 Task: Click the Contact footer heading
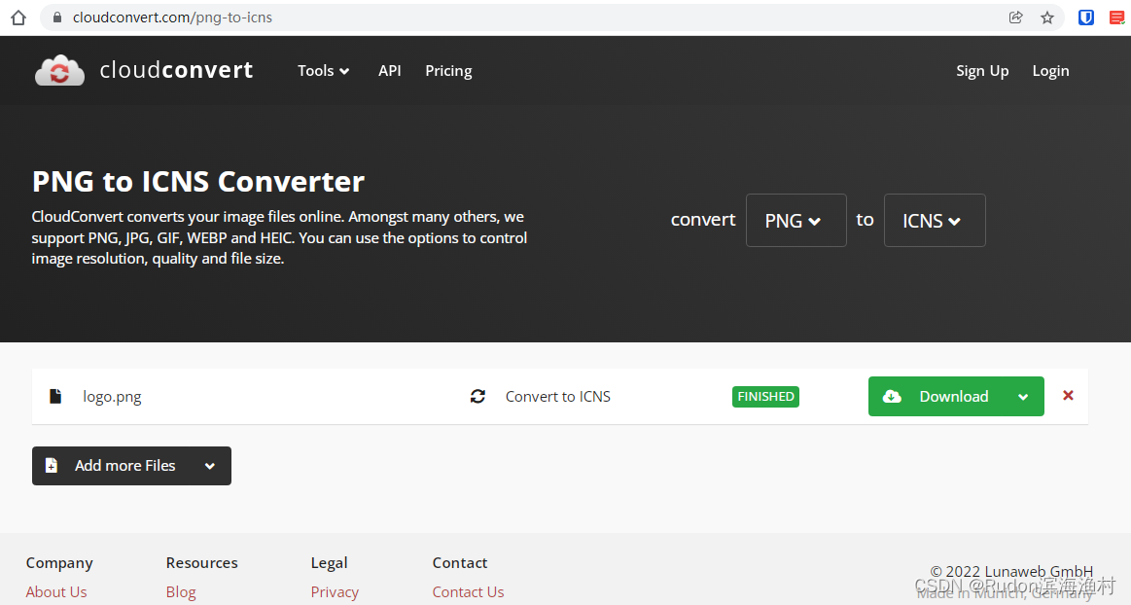459,562
